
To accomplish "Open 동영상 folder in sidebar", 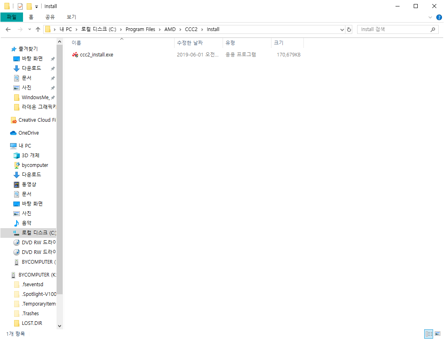I will pos(29,185).
